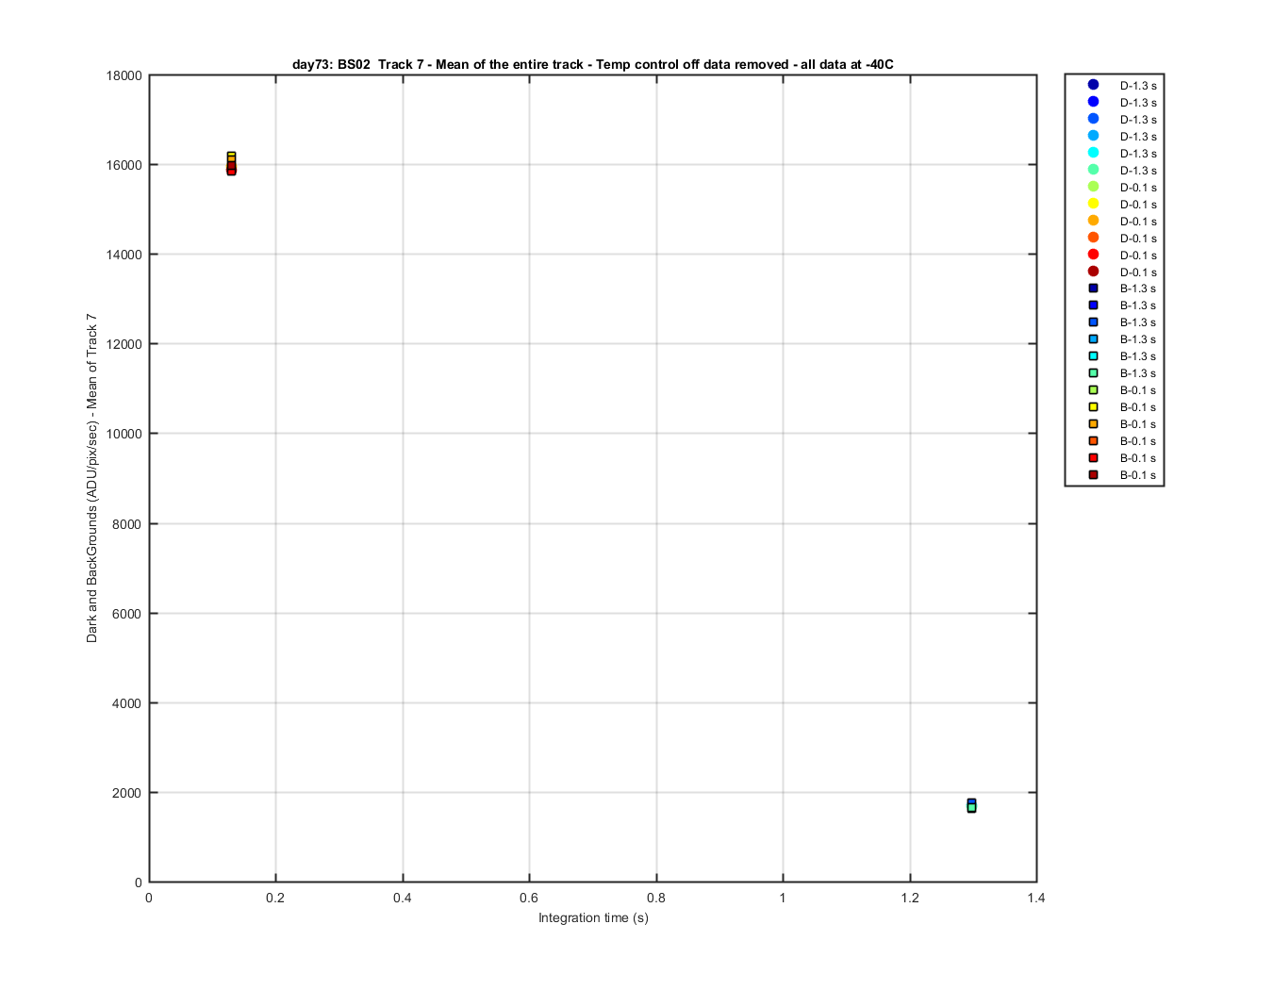Click the 18000 tick label on y-axis
The width and height of the screenshot is (1273, 990).
[x=124, y=75]
